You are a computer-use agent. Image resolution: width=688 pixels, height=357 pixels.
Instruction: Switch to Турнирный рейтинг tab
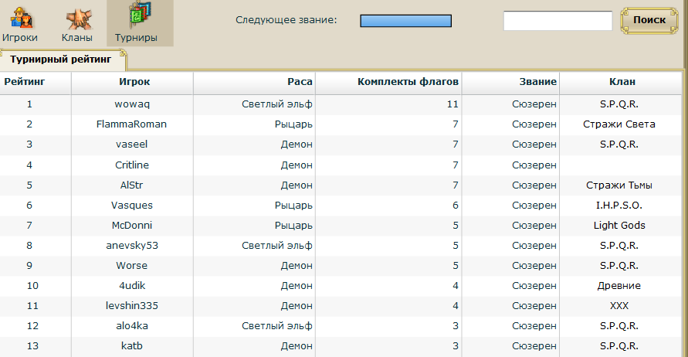[x=61, y=59]
